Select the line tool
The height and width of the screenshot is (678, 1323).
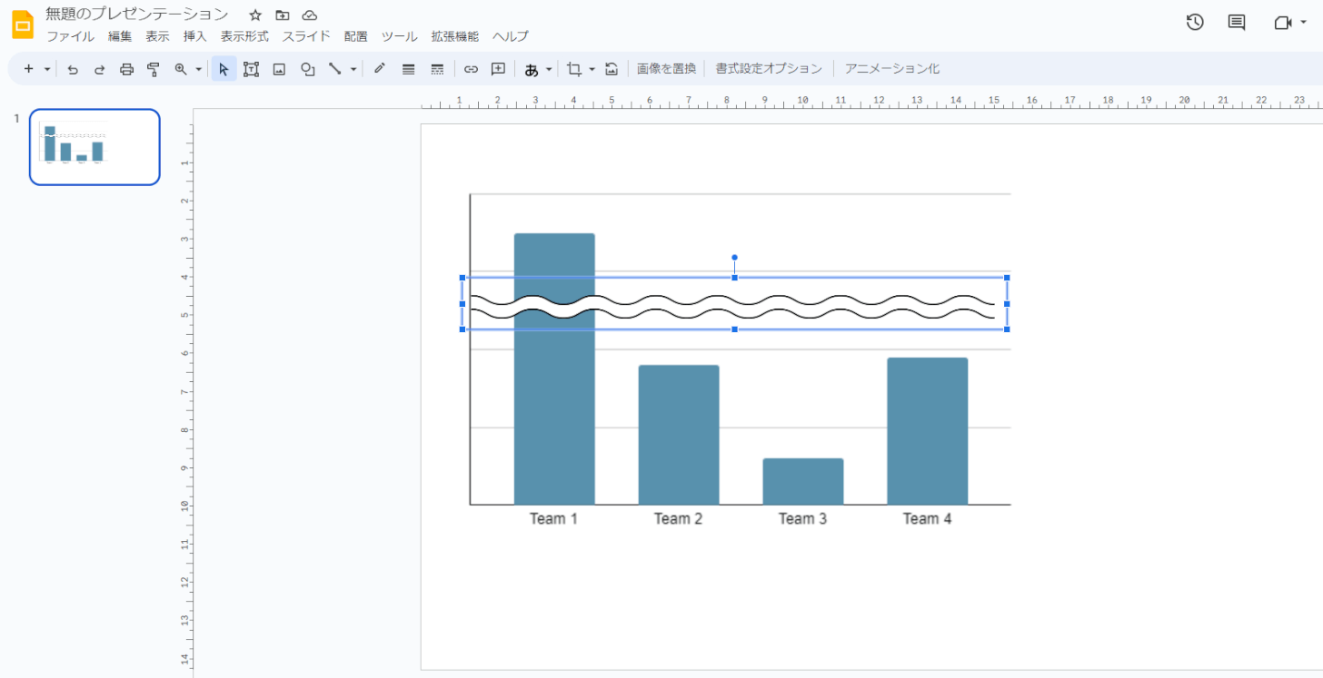(x=335, y=69)
